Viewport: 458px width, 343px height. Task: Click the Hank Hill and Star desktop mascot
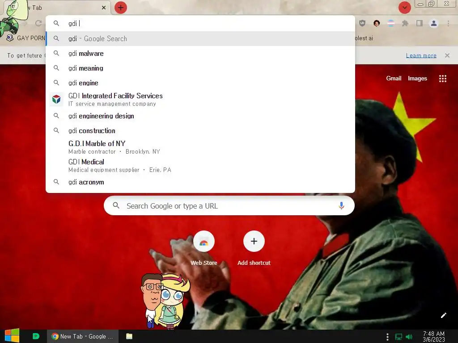(165, 301)
